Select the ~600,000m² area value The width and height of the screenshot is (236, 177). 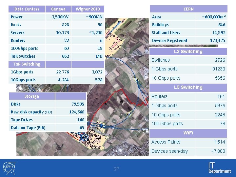[214, 17]
